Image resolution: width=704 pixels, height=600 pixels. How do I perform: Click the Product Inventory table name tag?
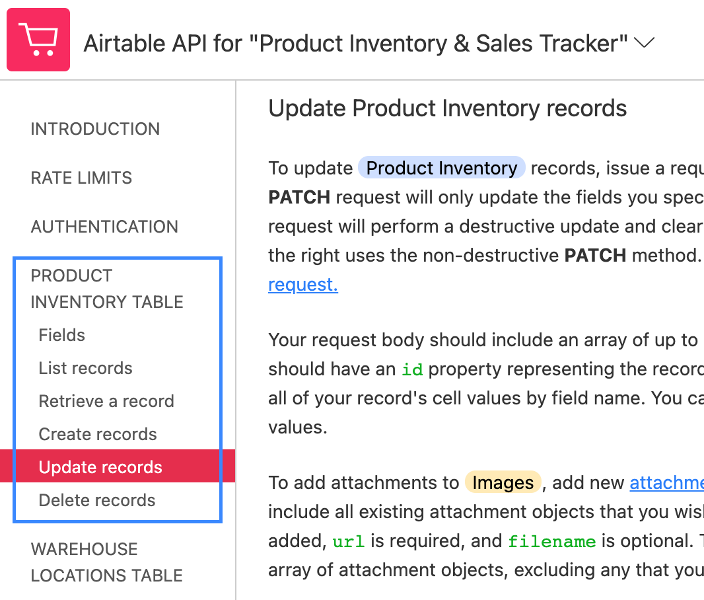(441, 168)
